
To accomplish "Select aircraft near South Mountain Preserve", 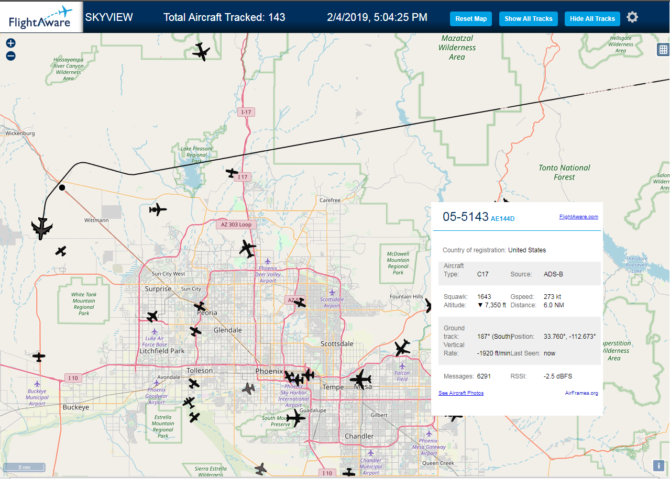I will click(x=296, y=418).
